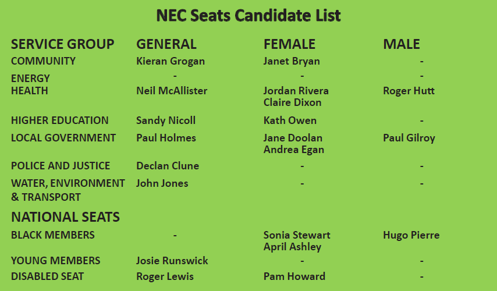Select the SERVICE GROUP column header
Screen dimensions: 497x291
coord(62,44)
